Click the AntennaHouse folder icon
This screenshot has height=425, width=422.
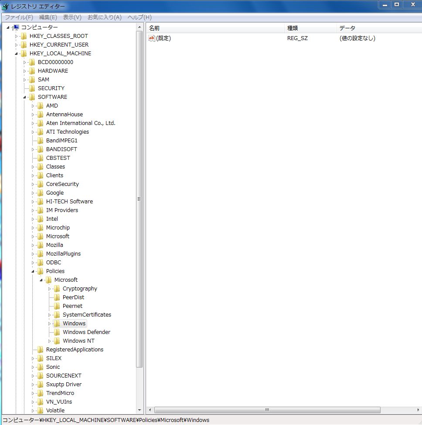(x=41, y=115)
